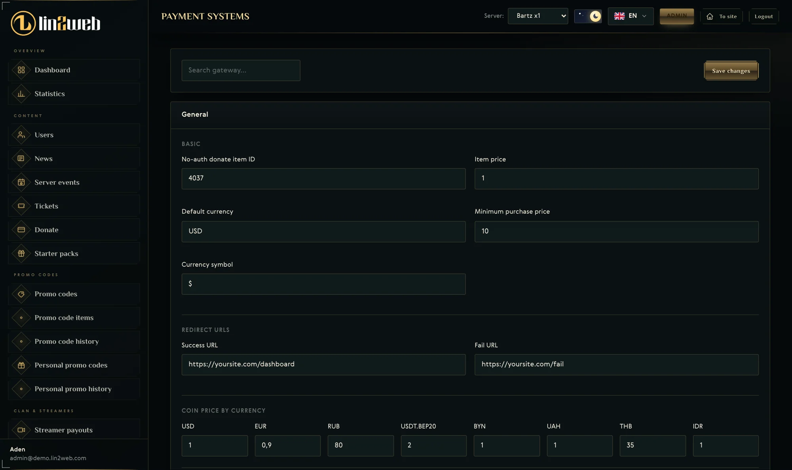
Task: Click the admin@demo.lin2web.com account text
Action: click(48, 458)
